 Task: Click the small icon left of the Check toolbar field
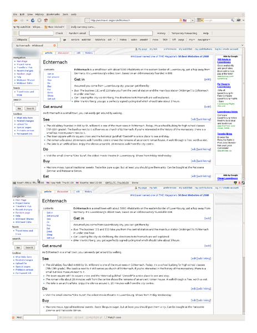coord(16,33)
